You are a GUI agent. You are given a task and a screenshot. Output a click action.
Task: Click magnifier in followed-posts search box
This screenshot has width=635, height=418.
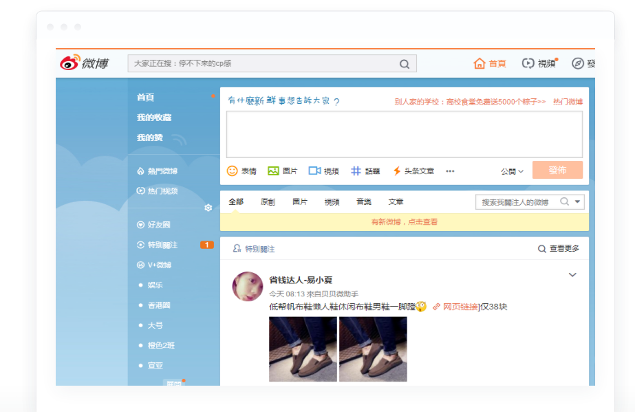point(565,201)
